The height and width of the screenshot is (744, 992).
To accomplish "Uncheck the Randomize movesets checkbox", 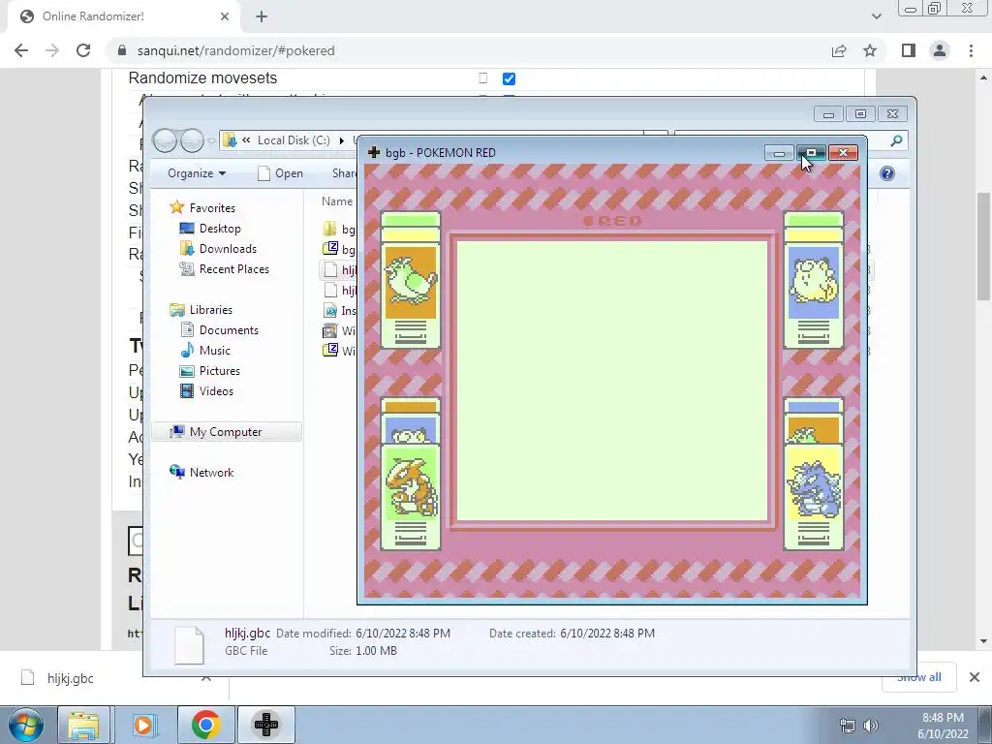I will (x=509, y=78).
